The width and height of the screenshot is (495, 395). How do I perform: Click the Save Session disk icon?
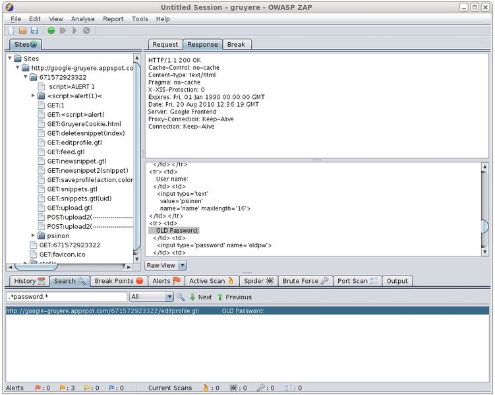pos(34,30)
